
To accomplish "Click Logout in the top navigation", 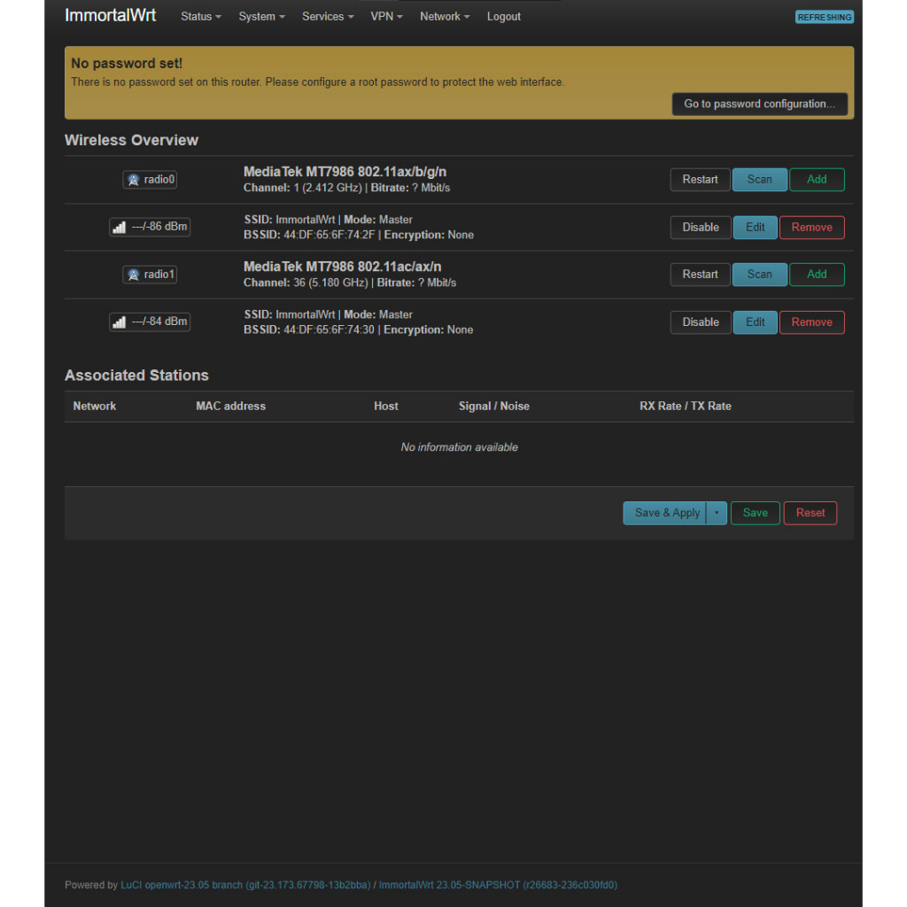I will (x=503, y=17).
